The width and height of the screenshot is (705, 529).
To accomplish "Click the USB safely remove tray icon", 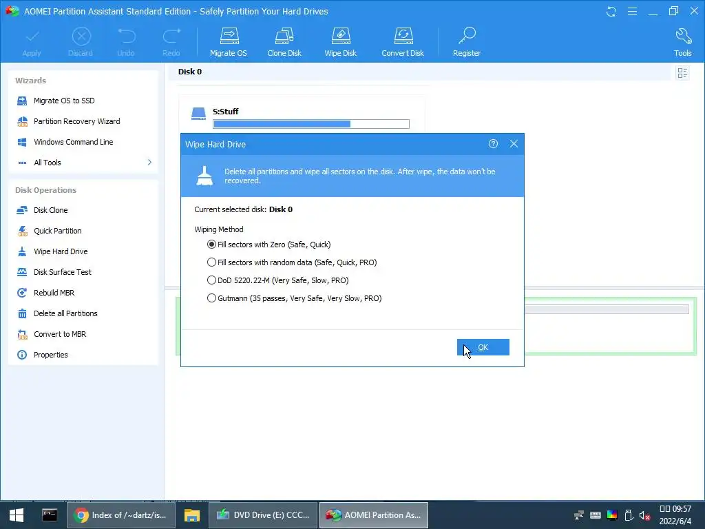I will (x=629, y=515).
